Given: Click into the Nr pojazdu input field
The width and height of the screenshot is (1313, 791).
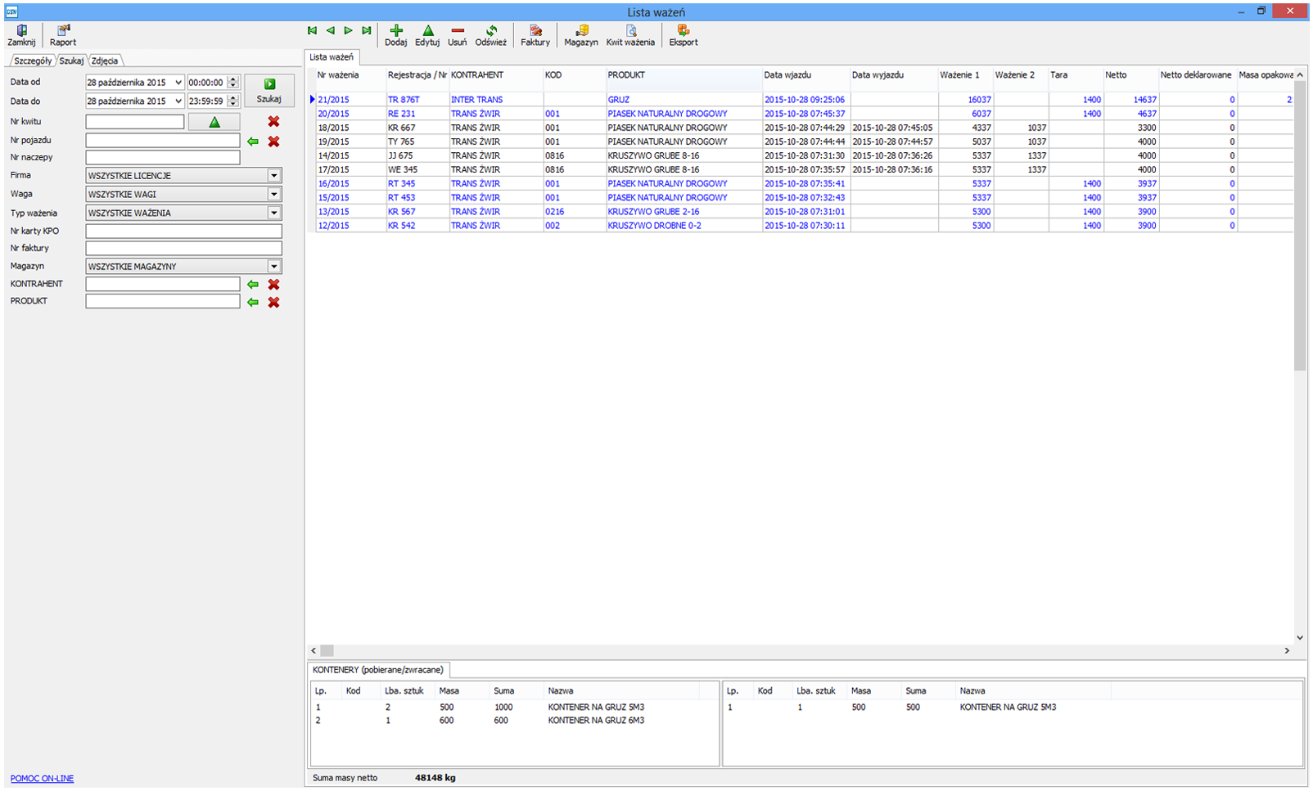Looking at the screenshot, I should 163,141.
